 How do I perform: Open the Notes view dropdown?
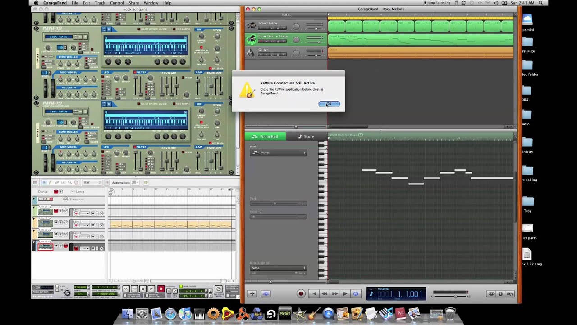278,153
